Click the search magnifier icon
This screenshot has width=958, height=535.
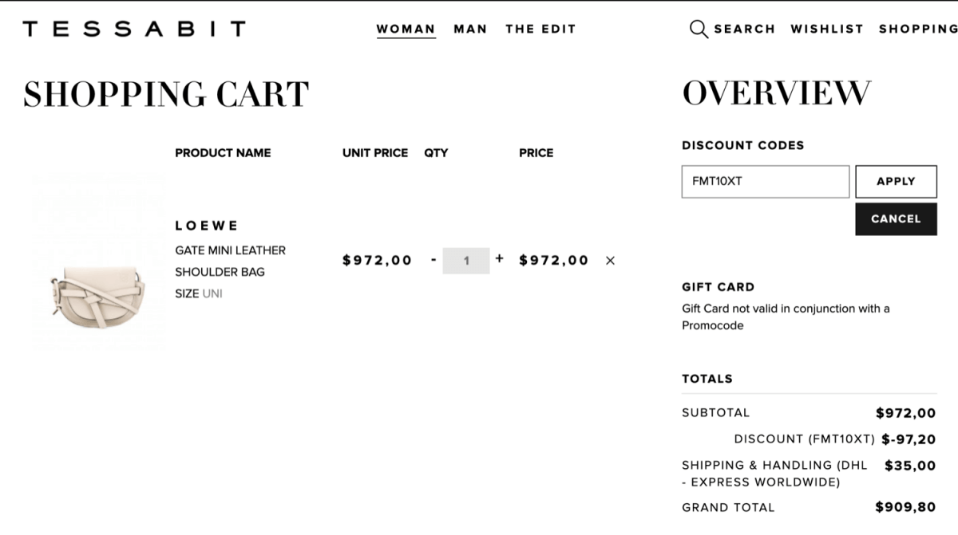tap(699, 30)
